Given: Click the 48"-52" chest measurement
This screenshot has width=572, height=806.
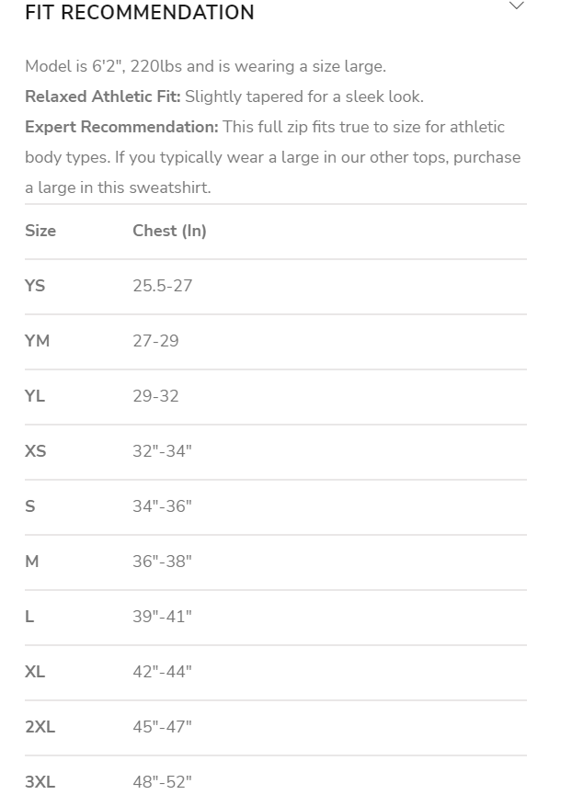Looking at the screenshot, I should (x=162, y=782).
